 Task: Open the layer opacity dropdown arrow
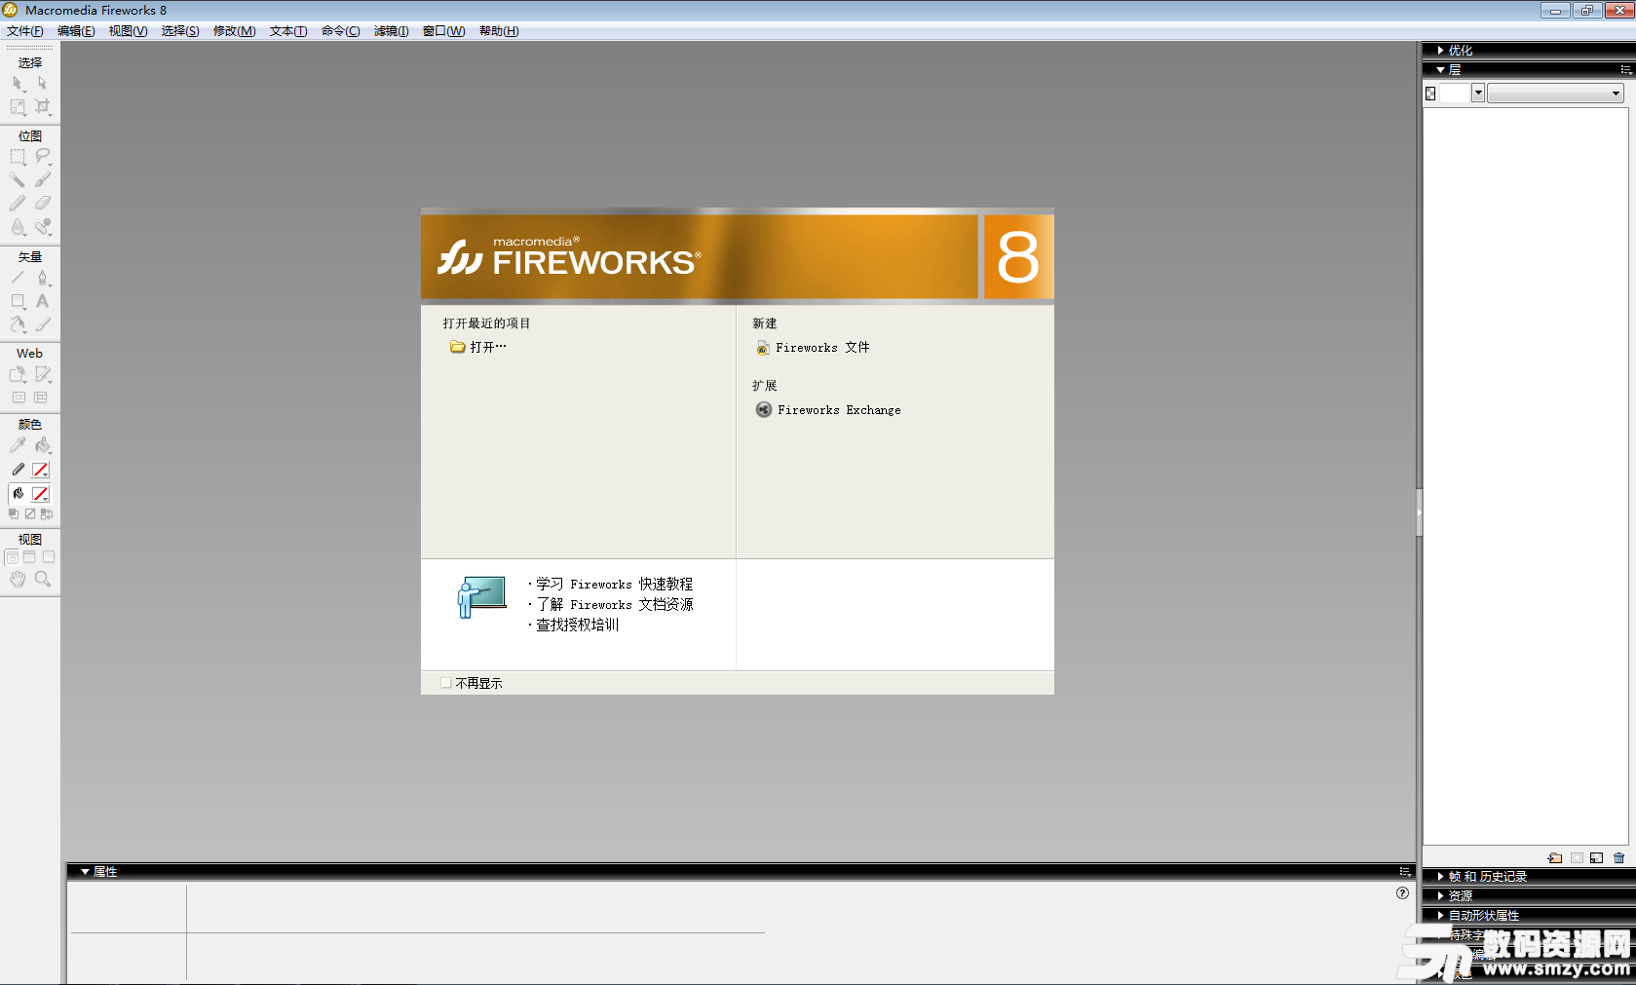1478,94
